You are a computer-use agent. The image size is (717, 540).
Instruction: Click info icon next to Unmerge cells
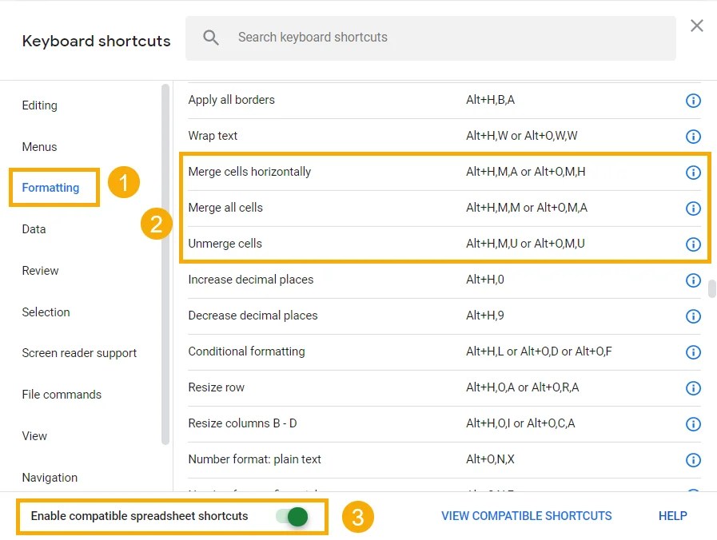coord(693,244)
